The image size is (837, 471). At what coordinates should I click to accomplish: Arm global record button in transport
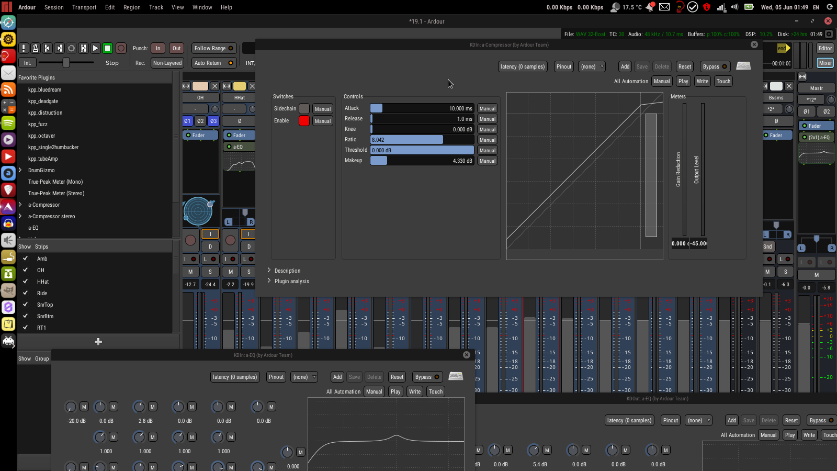click(121, 48)
